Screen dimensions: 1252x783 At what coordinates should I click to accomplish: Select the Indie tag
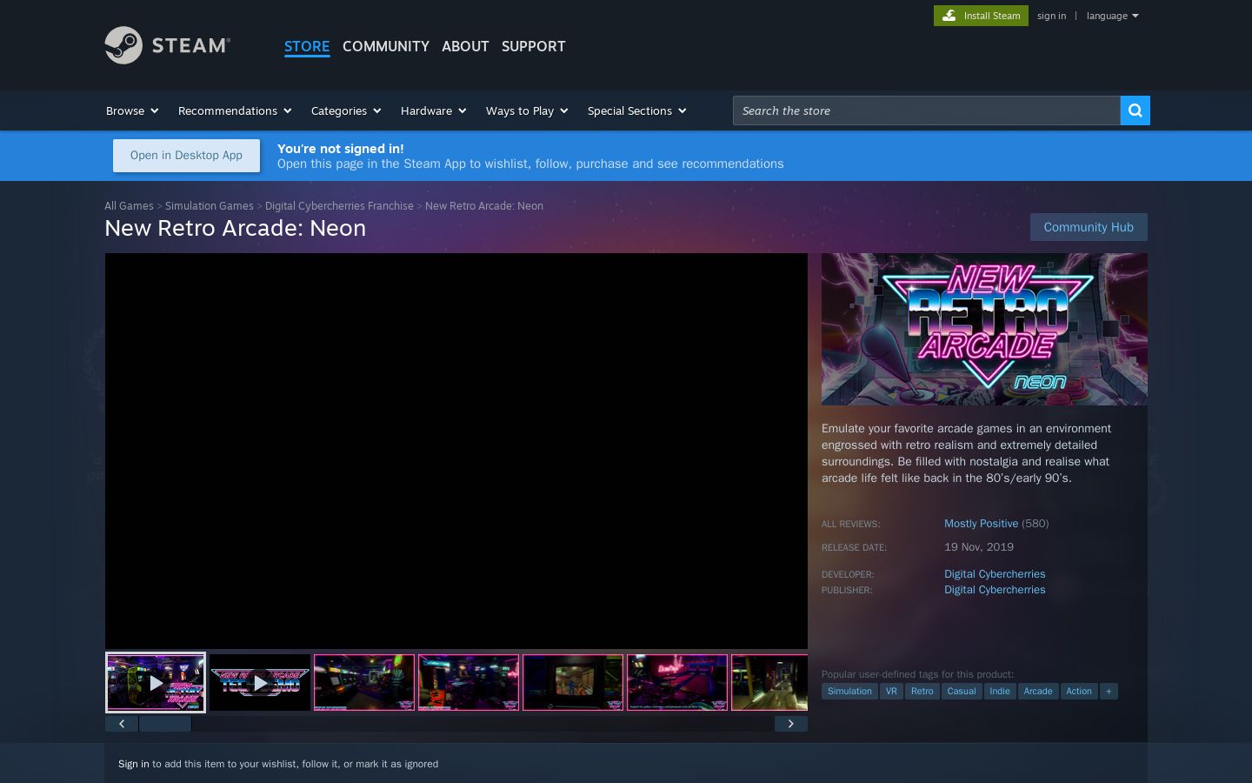pyautogui.click(x=1000, y=692)
